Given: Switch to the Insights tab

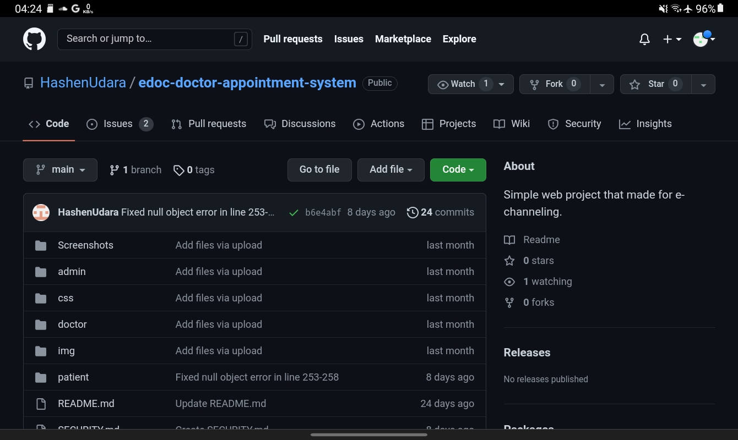Looking at the screenshot, I should [645, 124].
